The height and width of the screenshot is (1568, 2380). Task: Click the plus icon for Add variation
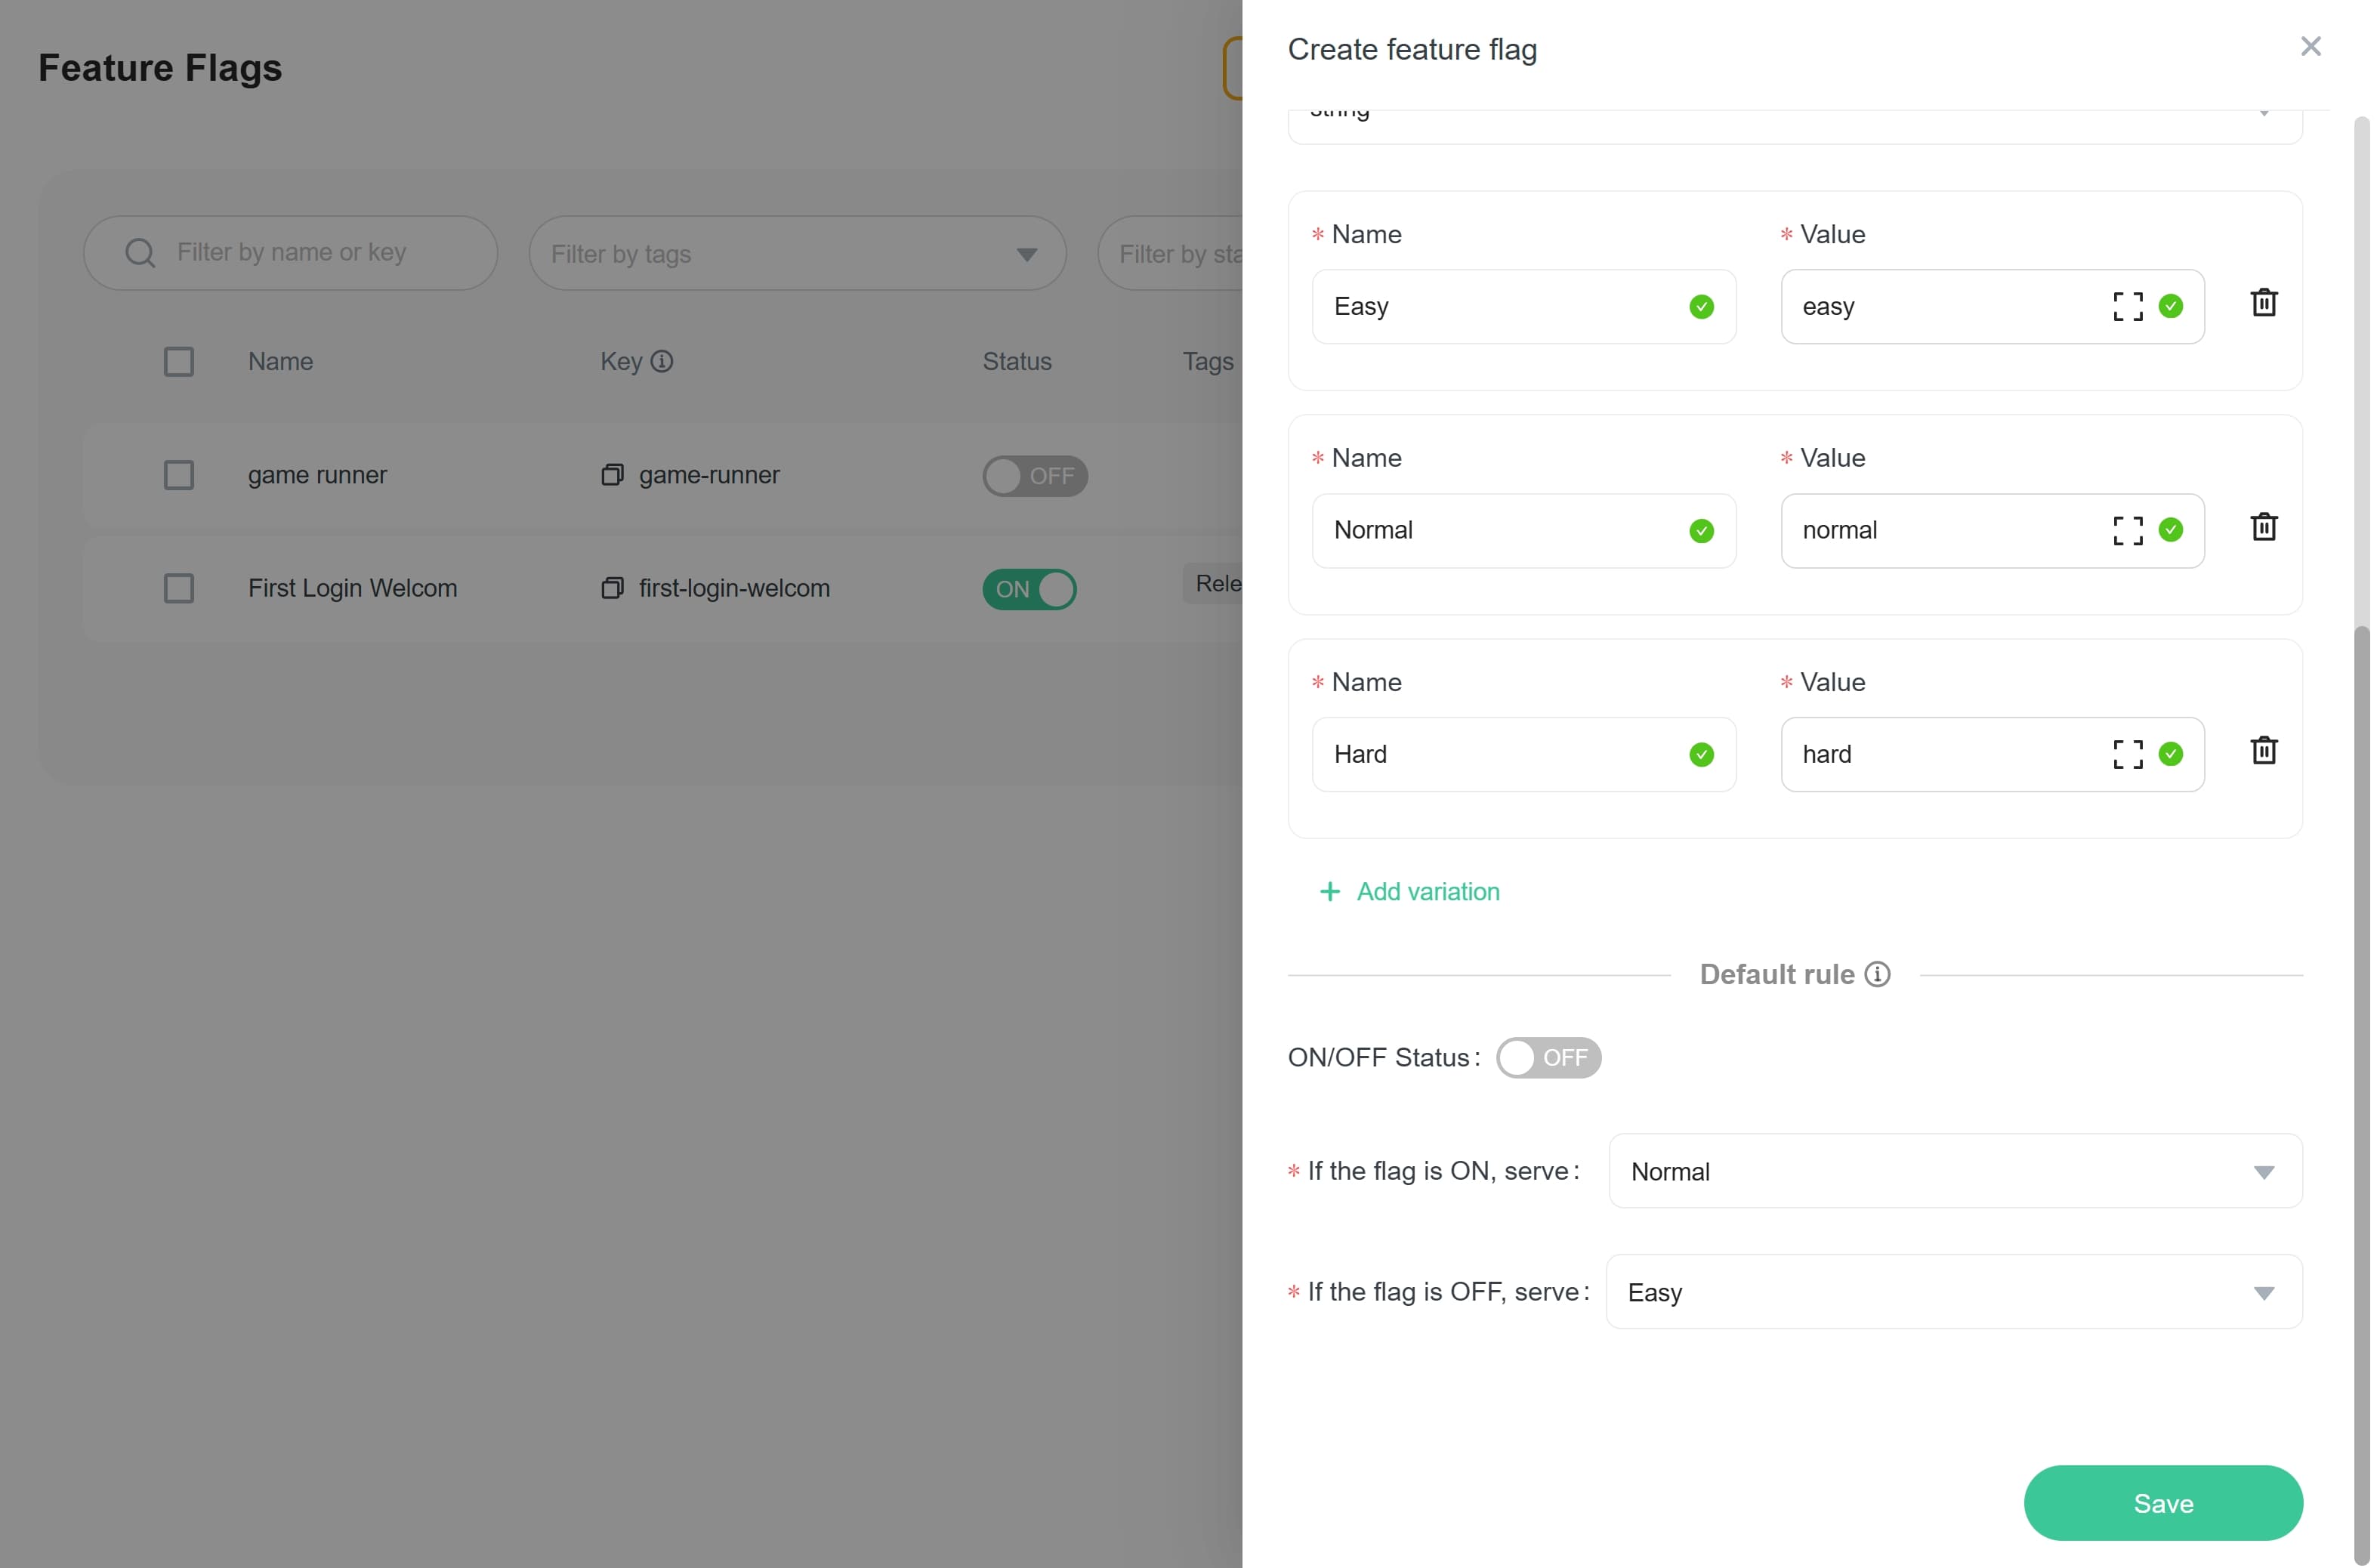click(1329, 891)
